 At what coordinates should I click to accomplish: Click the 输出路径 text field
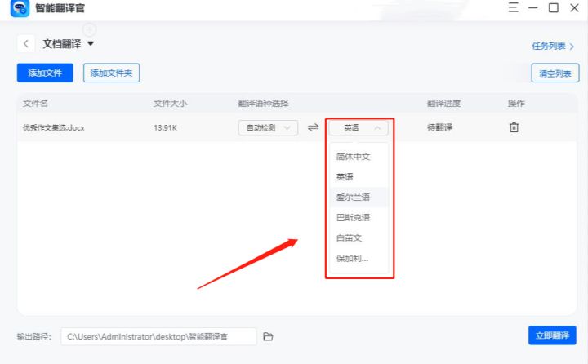point(158,336)
